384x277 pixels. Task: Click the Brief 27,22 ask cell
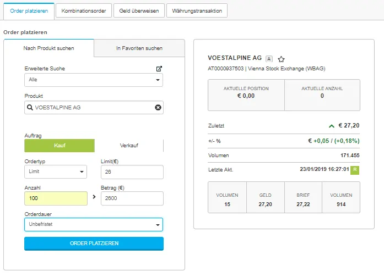[303, 197]
